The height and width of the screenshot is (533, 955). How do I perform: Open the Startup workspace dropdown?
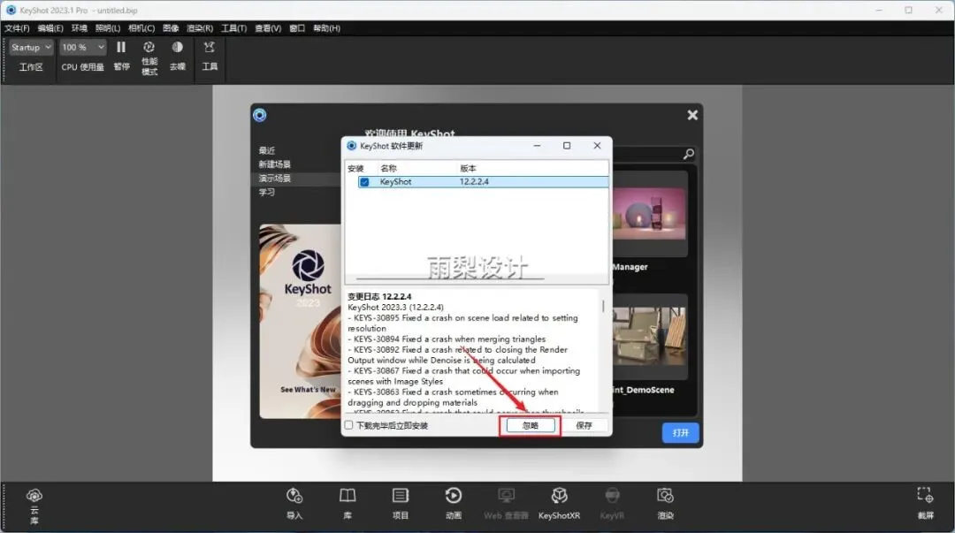click(31, 48)
